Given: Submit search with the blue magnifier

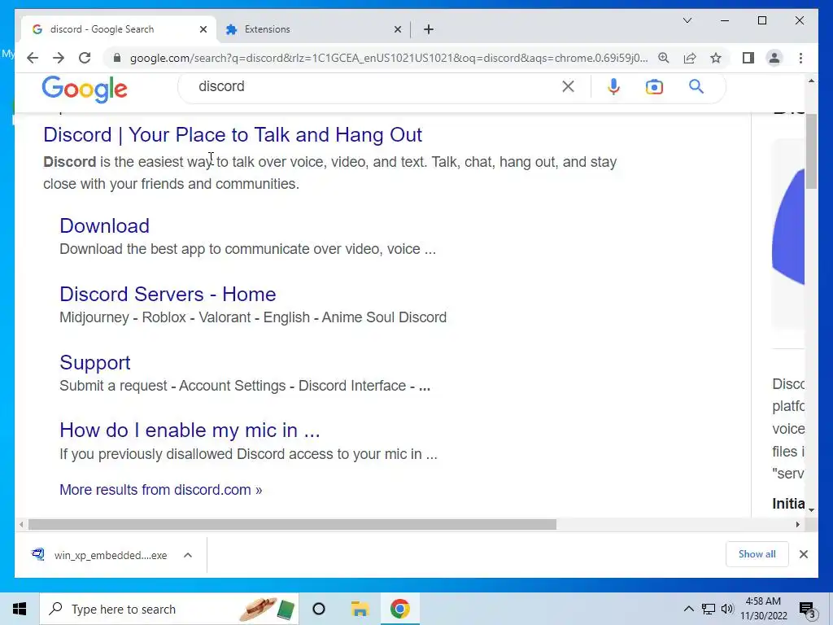Looking at the screenshot, I should point(696,86).
